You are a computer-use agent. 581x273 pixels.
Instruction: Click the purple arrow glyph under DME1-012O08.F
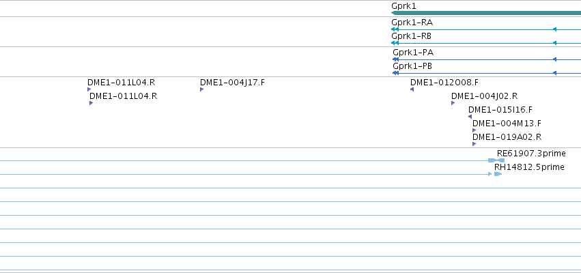coord(412,89)
